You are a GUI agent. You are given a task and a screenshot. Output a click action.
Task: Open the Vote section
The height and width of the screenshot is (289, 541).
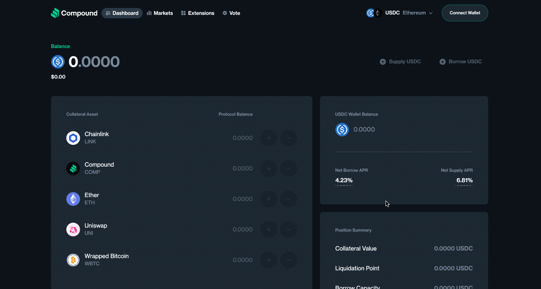click(x=231, y=13)
